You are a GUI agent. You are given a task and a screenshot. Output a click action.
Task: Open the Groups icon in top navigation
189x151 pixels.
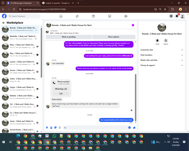click(x=126, y=16)
